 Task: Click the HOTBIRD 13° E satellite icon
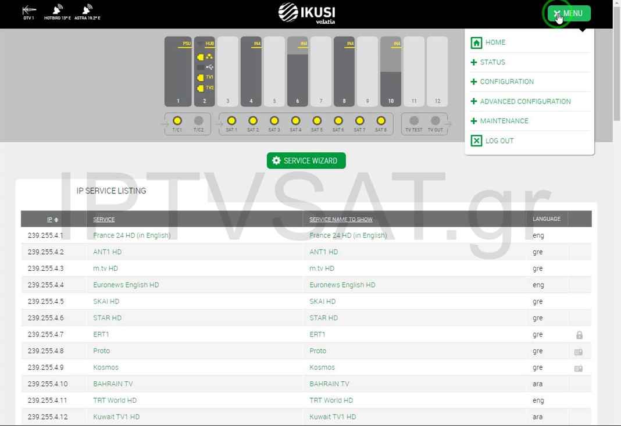click(x=57, y=10)
